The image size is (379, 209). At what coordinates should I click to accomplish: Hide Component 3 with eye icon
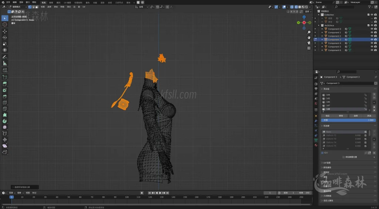coord(372,40)
